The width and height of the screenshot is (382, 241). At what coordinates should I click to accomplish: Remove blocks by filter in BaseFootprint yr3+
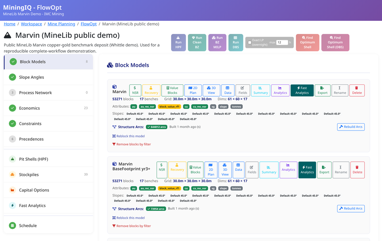point(132,226)
